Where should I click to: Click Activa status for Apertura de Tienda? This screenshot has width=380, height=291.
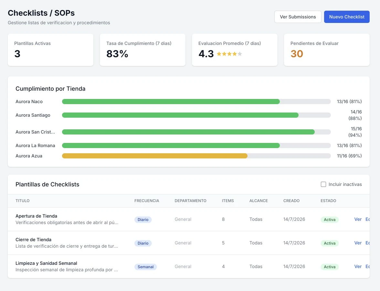point(330,220)
